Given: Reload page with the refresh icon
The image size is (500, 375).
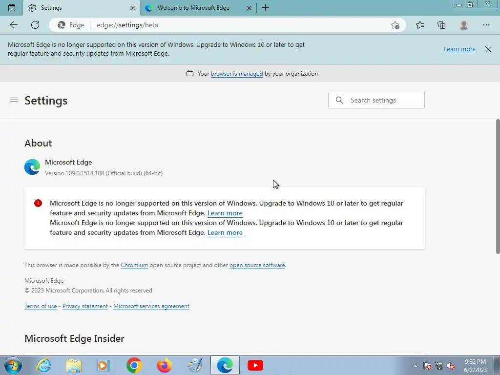Looking at the screenshot, I should tap(35, 25).
